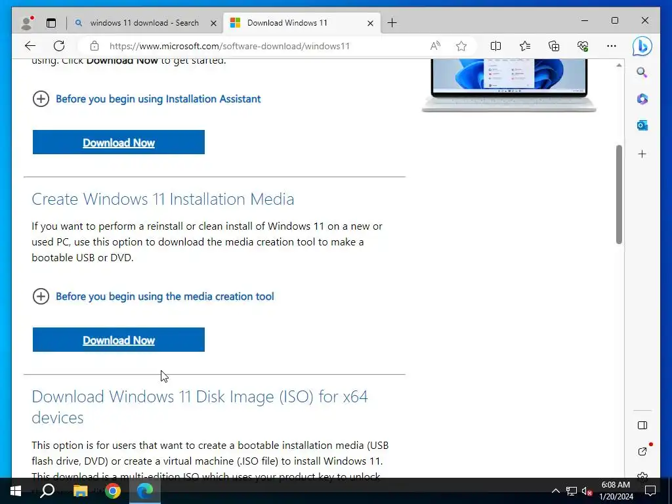Image resolution: width=672 pixels, height=504 pixels.
Task: Close the windows 11 download Search tab
Action: click(213, 23)
